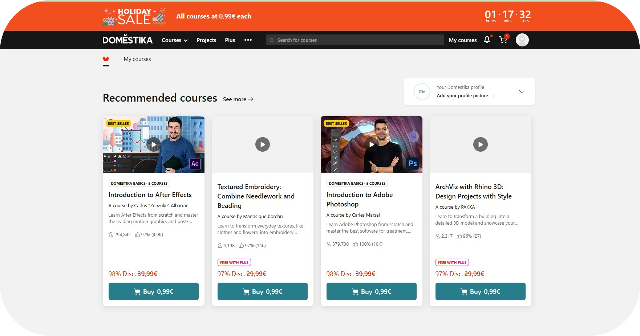Viewport: 640px width, 336px height.
Task: Expand the Domestika profile panel chevron
Action: point(522,91)
